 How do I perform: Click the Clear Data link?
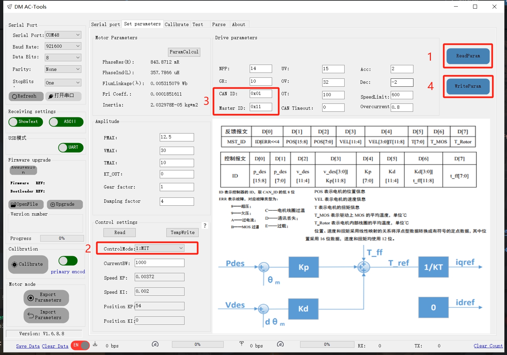[55, 346]
